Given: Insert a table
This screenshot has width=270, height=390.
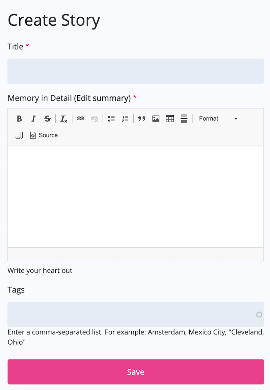Looking at the screenshot, I should coord(170,118).
